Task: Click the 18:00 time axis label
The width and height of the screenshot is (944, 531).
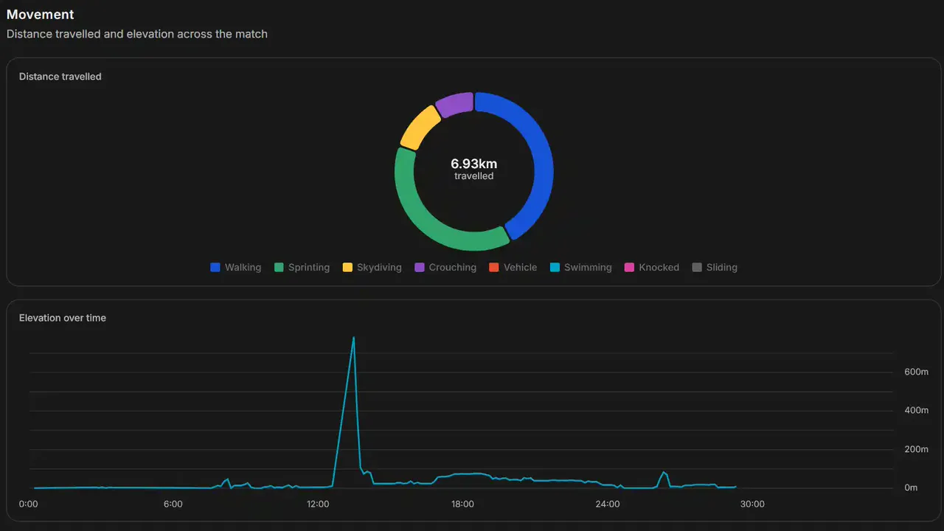Action: tap(462, 504)
